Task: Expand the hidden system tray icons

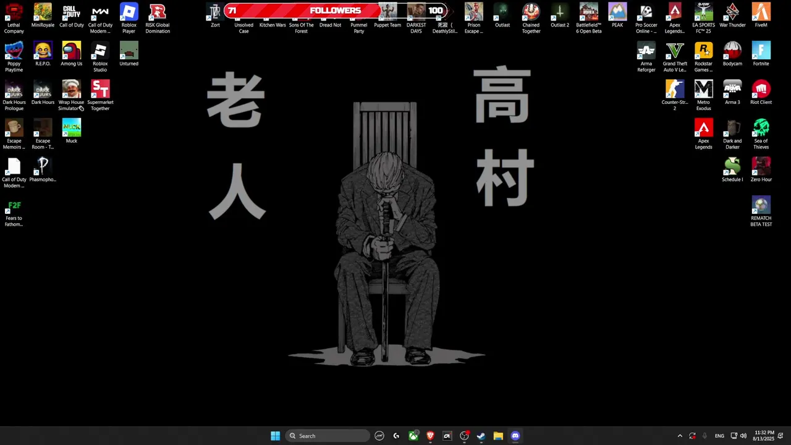Action: tap(680, 436)
